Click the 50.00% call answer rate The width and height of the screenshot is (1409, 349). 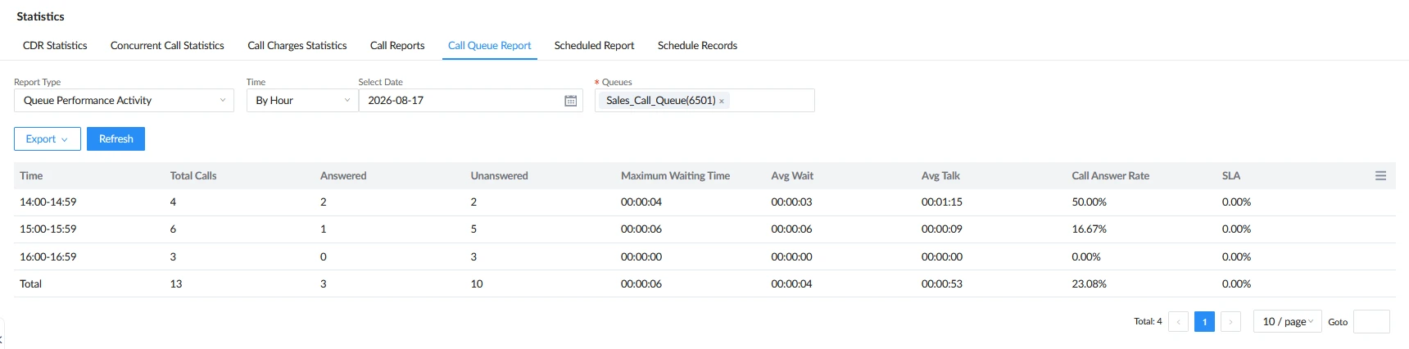pyautogui.click(x=1089, y=202)
